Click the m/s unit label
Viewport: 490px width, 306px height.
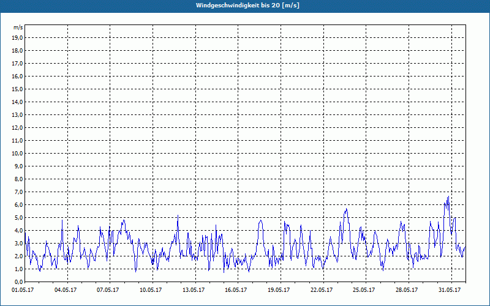click(18, 28)
